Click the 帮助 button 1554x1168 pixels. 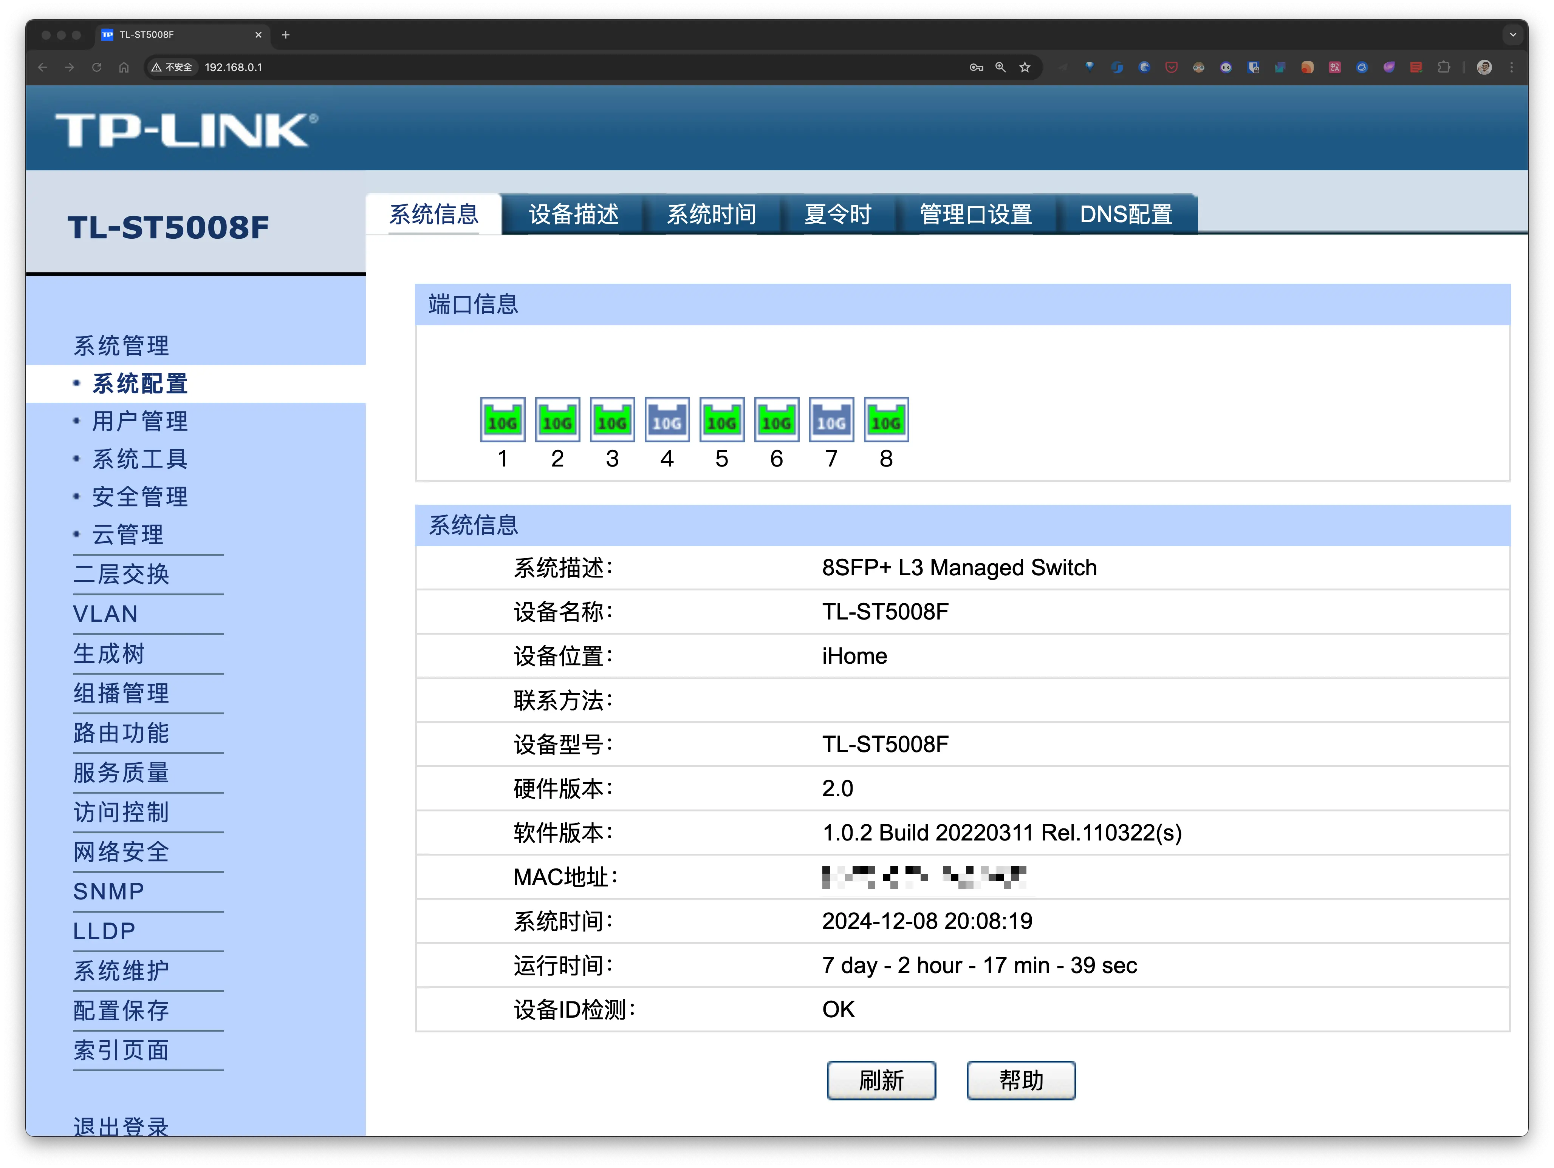1021,1080
